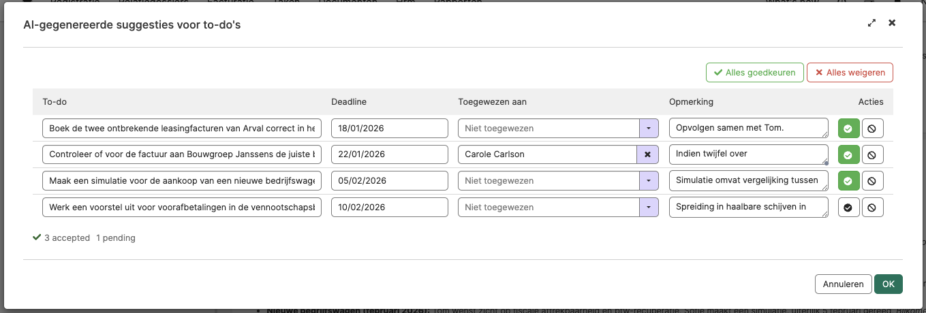Edit remark 'Spreiding in haalbare schijven in'
Screen dimensions: 926x313
coord(749,208)
